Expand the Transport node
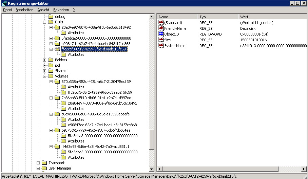Viewport: 308px width, 179px height. [38, 163]
